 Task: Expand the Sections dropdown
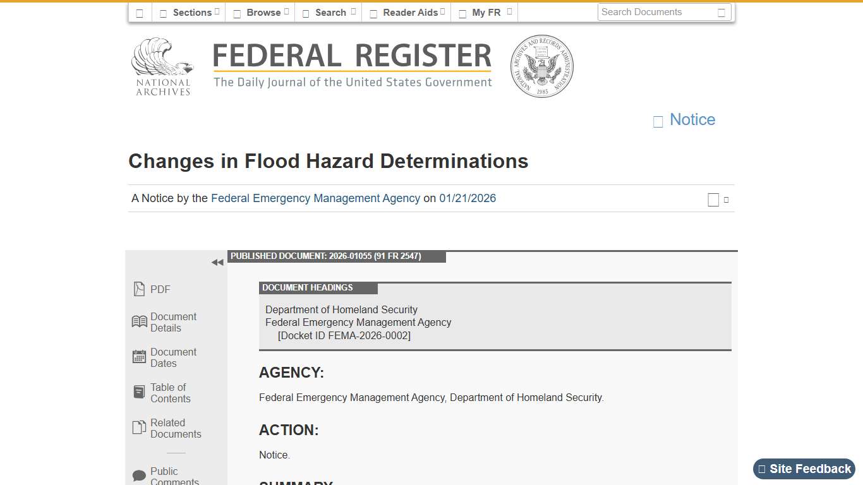[189, 12]
